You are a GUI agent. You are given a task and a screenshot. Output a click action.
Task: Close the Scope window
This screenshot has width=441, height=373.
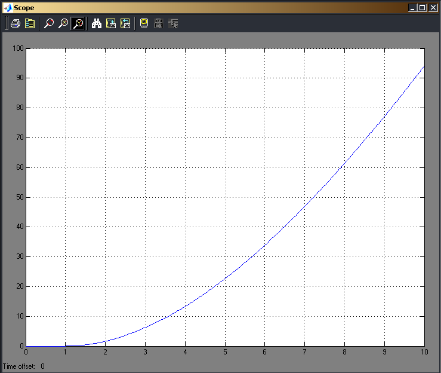point(433,8)
